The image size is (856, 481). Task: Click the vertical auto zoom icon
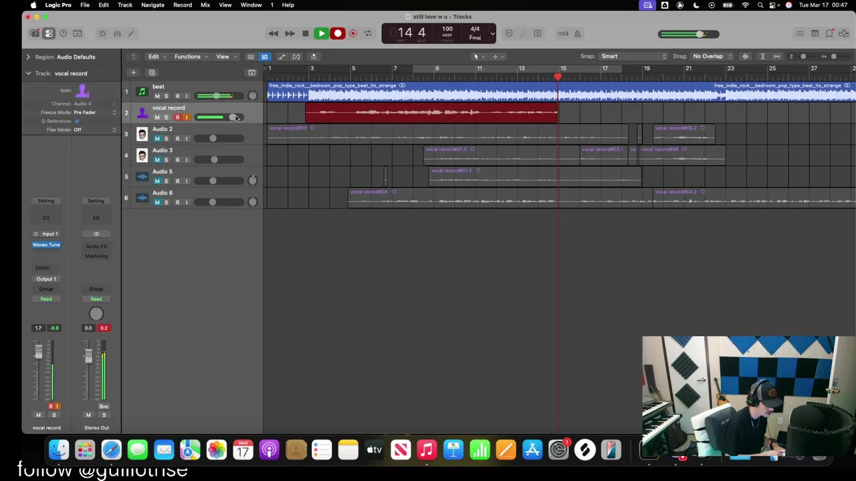[x=763, y=57]
